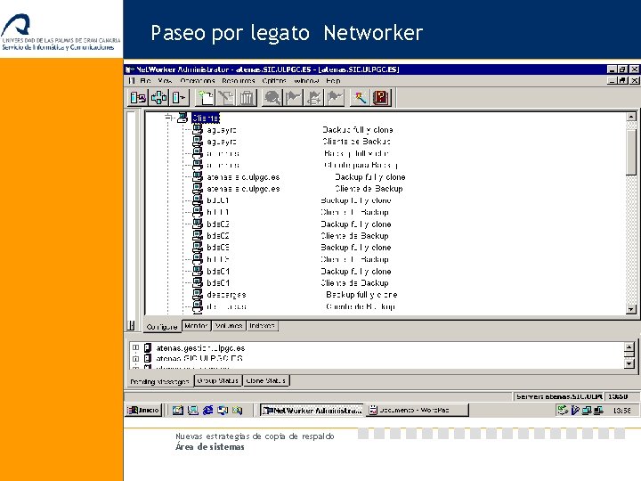Click the Inicio start button
641x481 pixels.
(x=143, y=410)
